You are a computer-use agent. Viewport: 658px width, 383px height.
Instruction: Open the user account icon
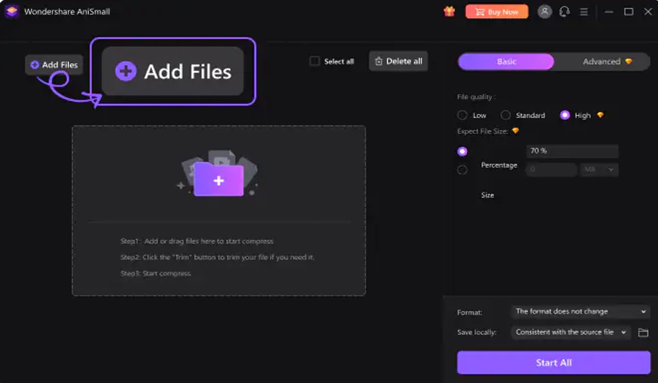click(544, 11)
